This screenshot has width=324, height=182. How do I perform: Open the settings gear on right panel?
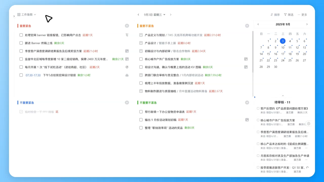point(309,124)
